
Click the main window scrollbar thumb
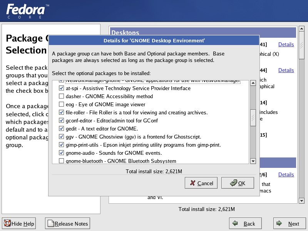pyautogui.click(x=301, y=45)
